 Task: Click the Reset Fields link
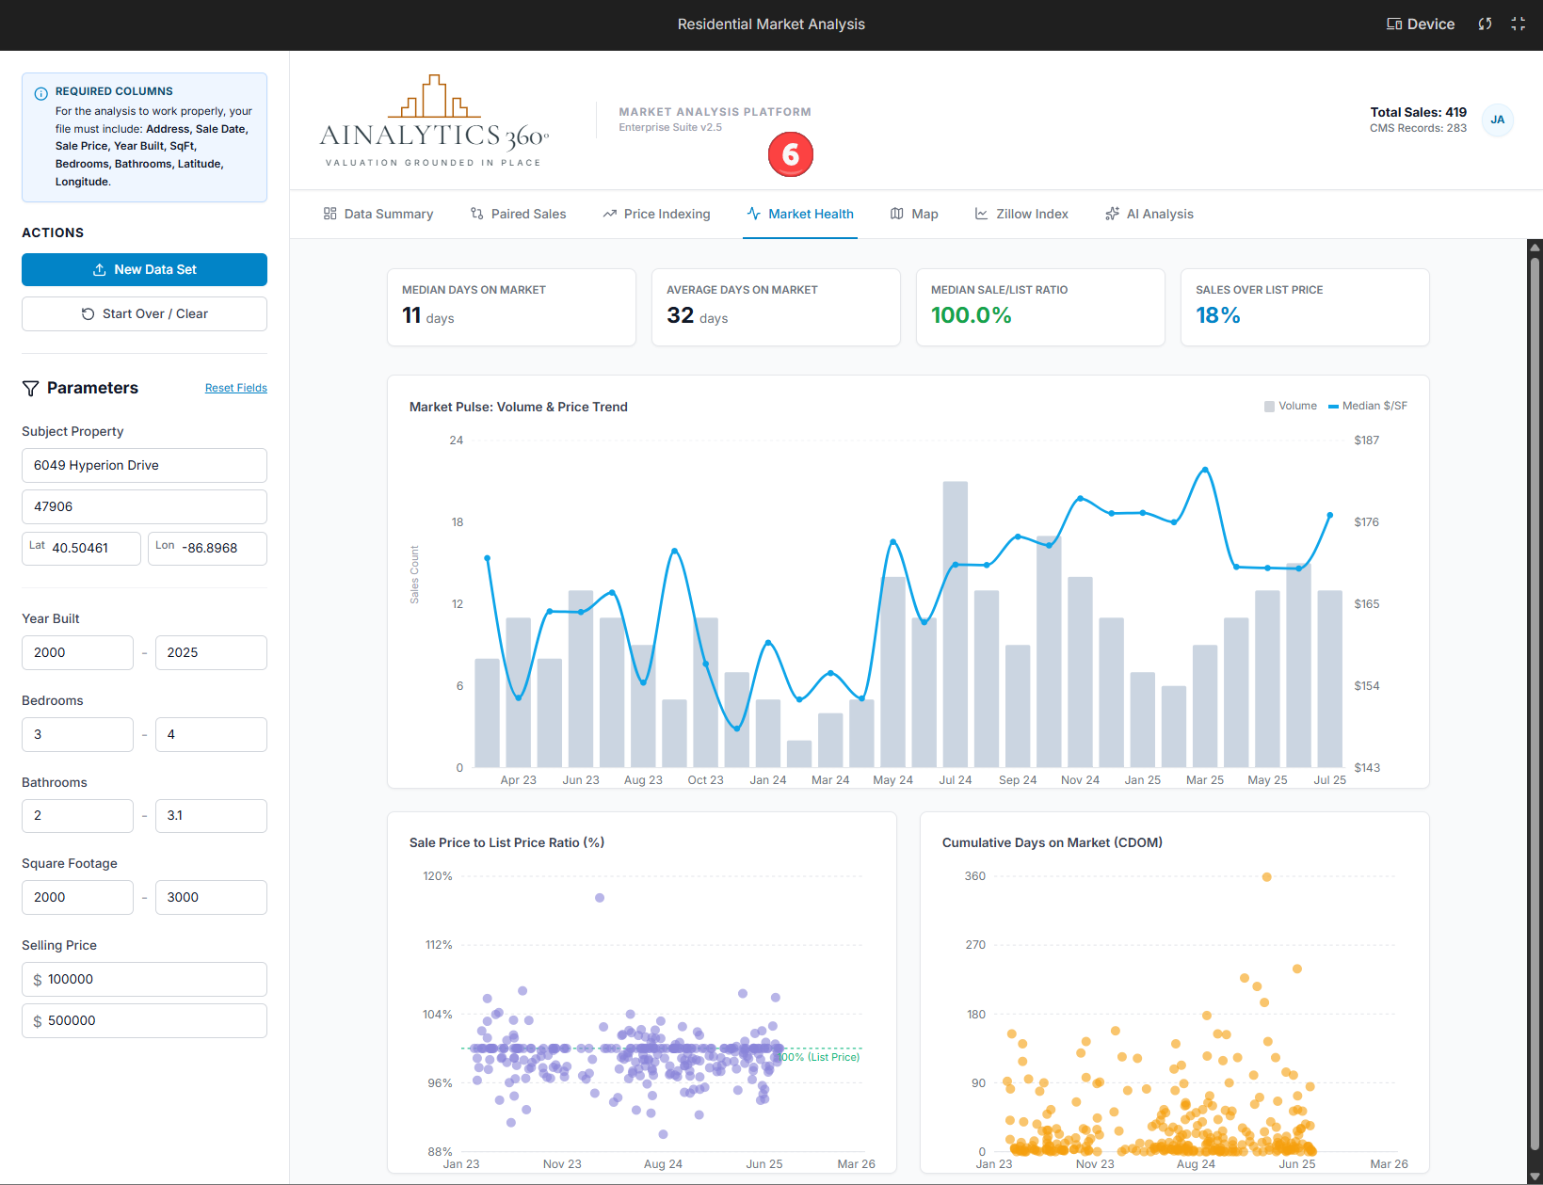235,387
